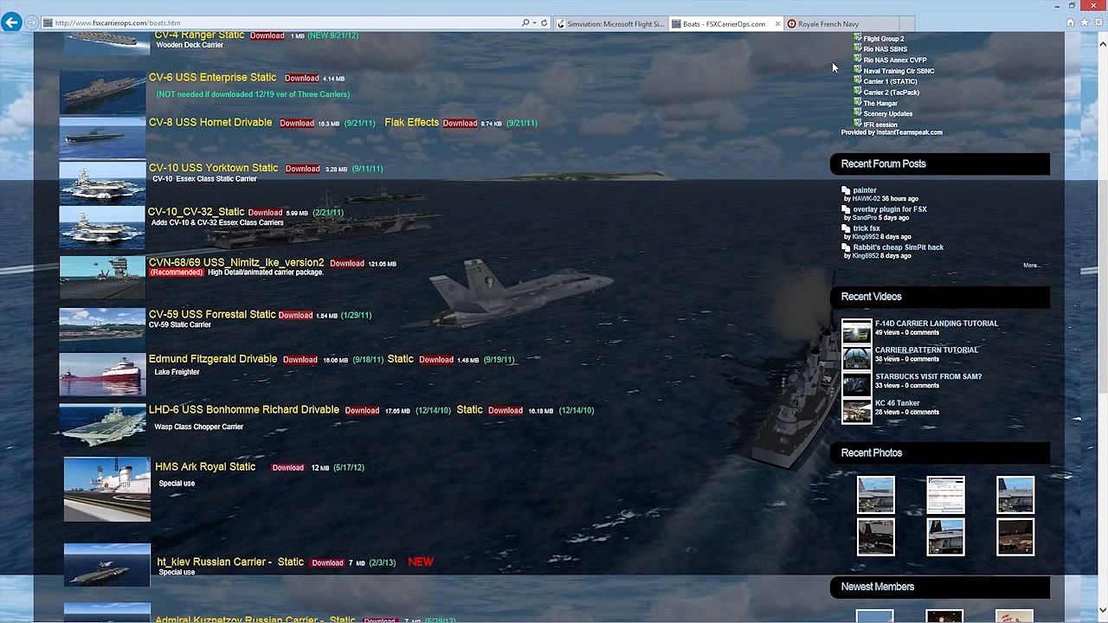The image size is (1108, 623).
Task: Click the Scenery Updates channel icon
Action: click(x=857, y=112)
